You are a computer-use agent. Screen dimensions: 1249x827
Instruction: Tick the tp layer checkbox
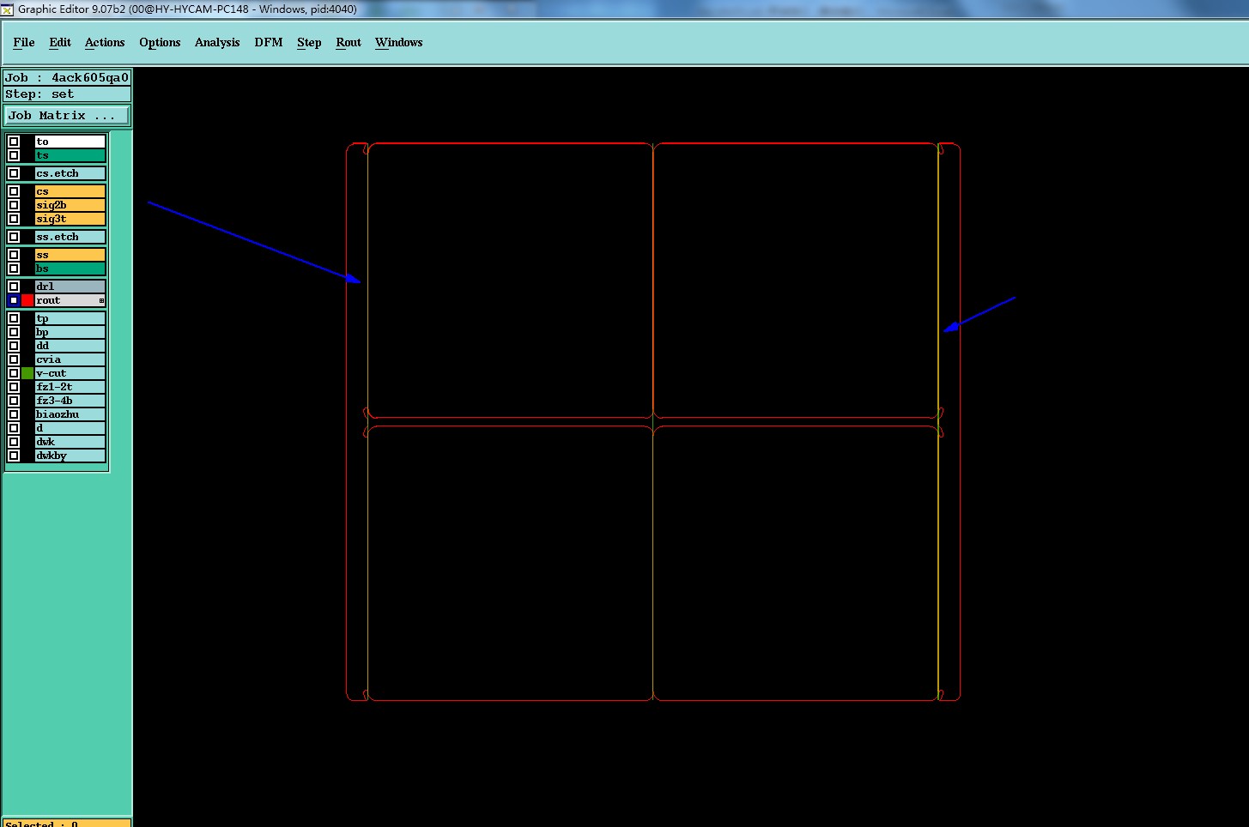(14, 318)
